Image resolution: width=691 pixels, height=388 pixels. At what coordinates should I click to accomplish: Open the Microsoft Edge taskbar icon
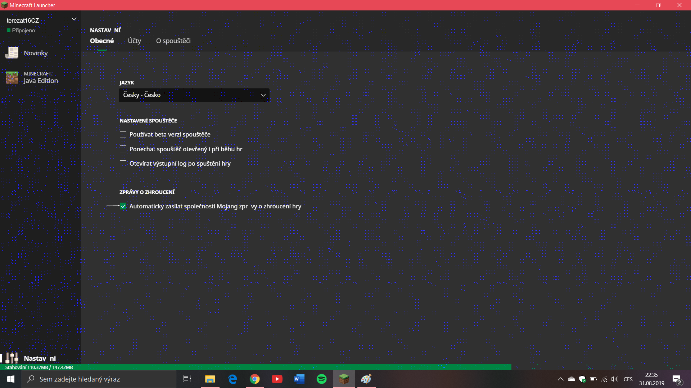tap(232, 379)
